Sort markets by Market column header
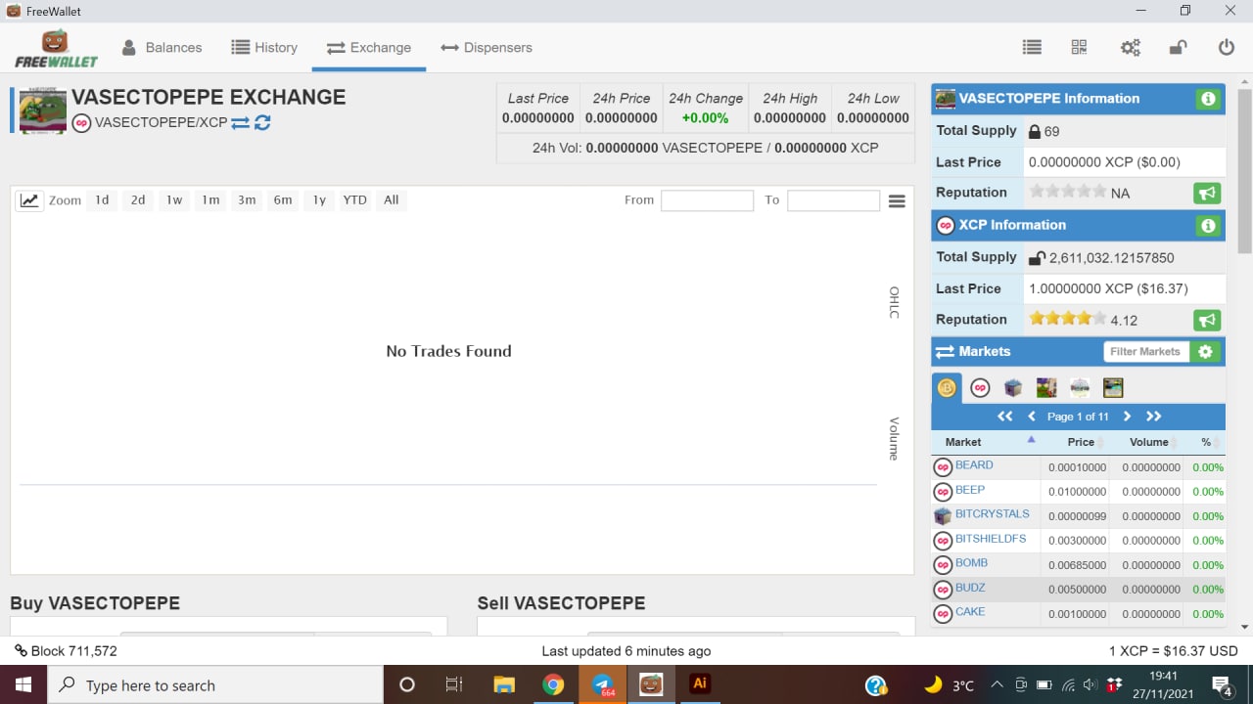This screenshot has height=704, width=1253. (x=985, y=442)
